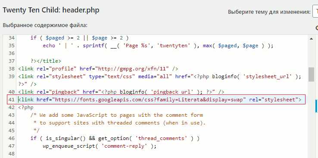
Task: Click the 'Выбранное содержимое файла:' label
Action: [45, 25]
